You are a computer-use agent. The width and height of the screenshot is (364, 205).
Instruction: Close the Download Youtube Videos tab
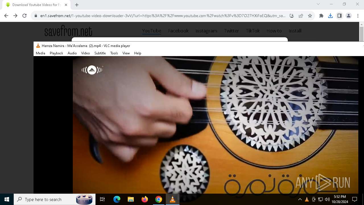(x=66, y=5)
